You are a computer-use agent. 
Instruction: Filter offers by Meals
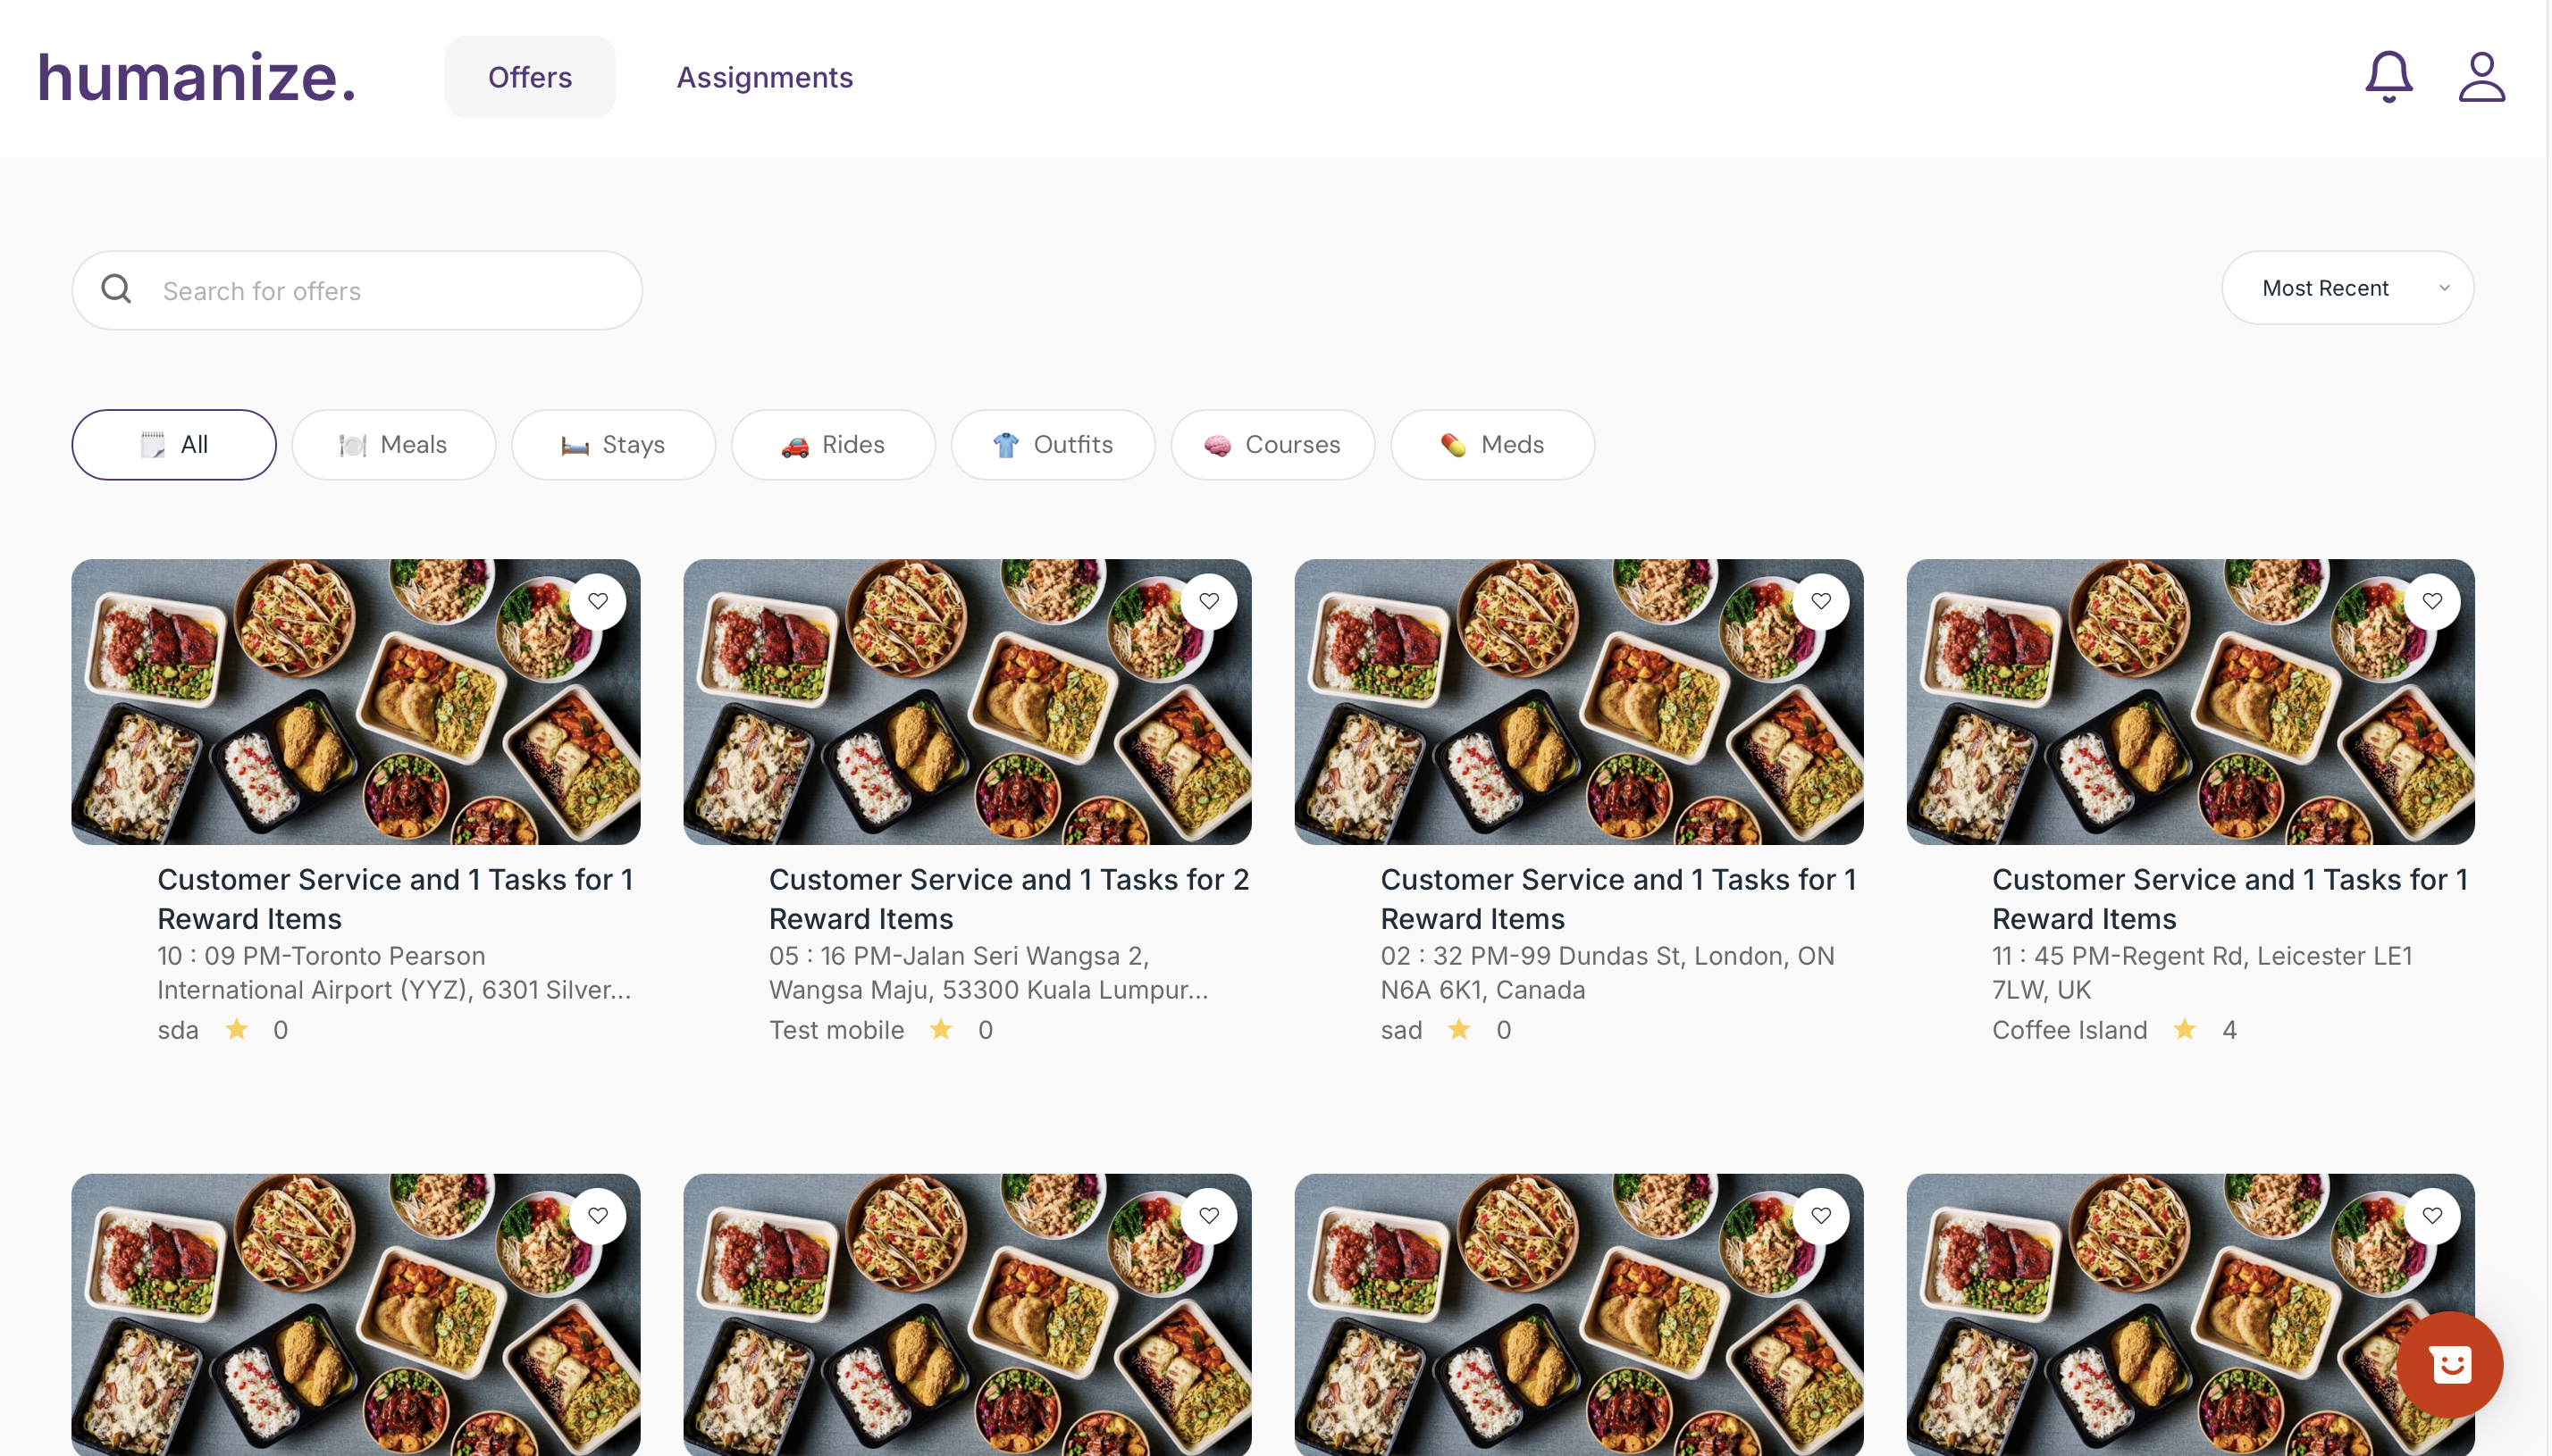(x=394, y=445)
